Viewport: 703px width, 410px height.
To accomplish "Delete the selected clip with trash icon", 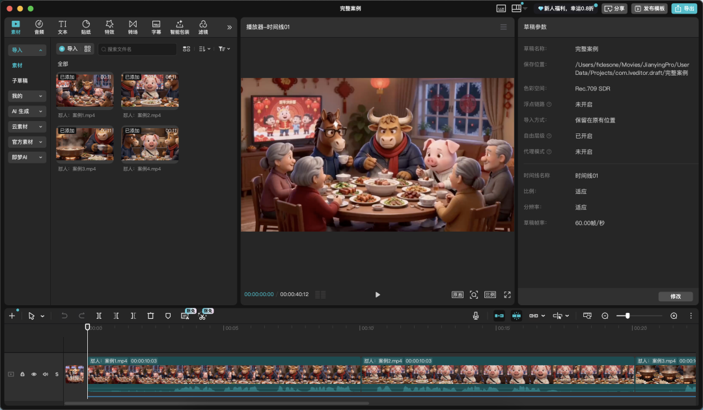I will [x=150, y=316].
